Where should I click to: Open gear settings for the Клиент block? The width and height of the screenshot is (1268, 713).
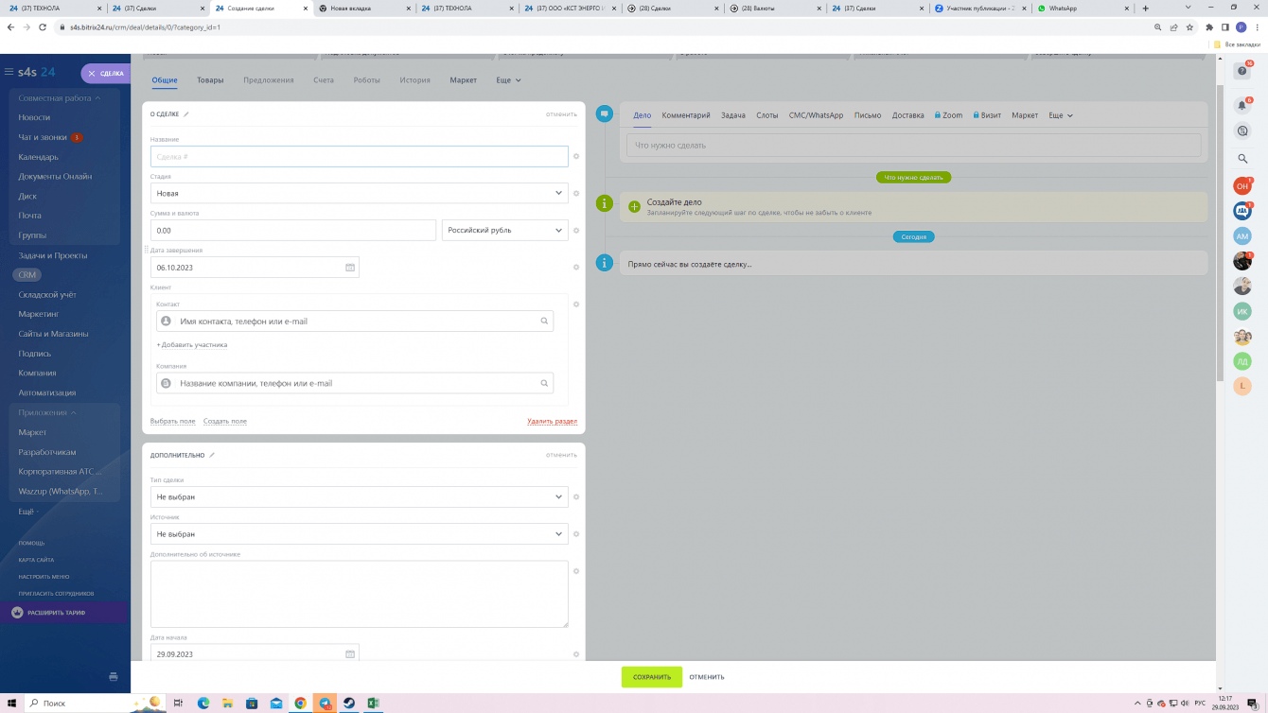(x=576, y=304)
